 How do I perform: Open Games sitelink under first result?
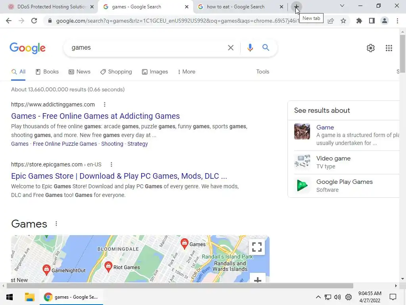pos(20,144)
